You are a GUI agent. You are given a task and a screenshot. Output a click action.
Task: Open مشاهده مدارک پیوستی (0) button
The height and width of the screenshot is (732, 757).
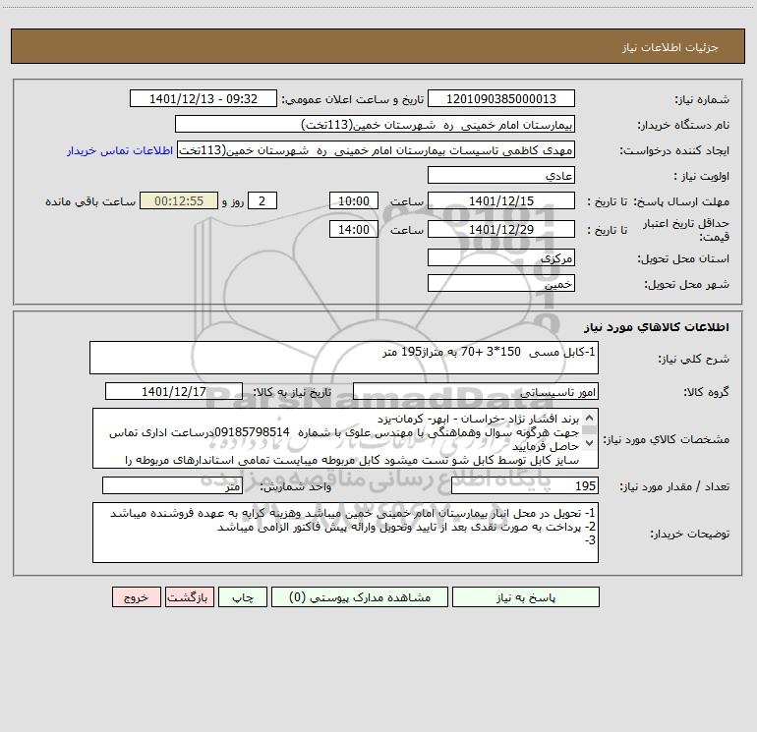tap(360, 597)
